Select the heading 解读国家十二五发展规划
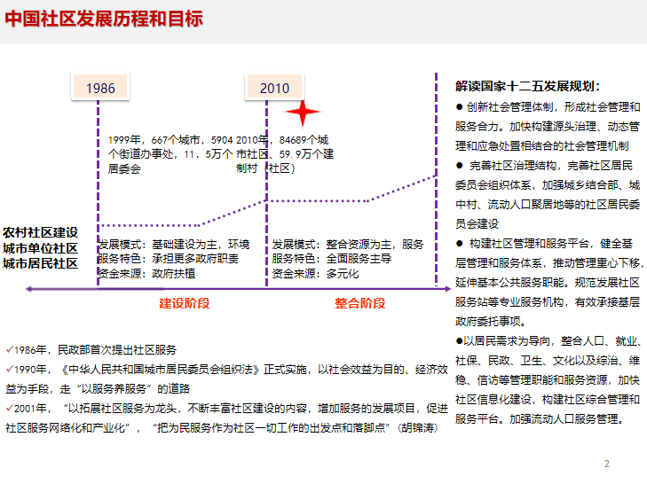The width and height of the screenshot is (647, 484). [527, 86]
